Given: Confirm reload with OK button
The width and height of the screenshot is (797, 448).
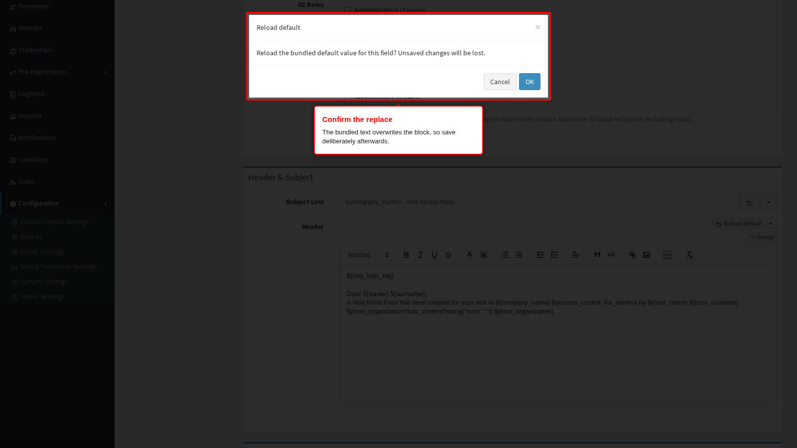Looking at the screenshot, I should pos(530,82).
